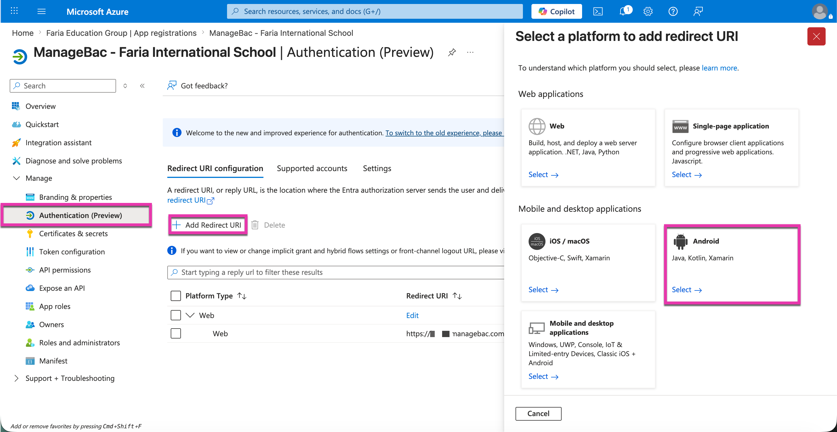Screen dimensions: 837x432
Task: Sort by Redirect URI arrows
Action: pyautogui.click(x=457, y=296)
